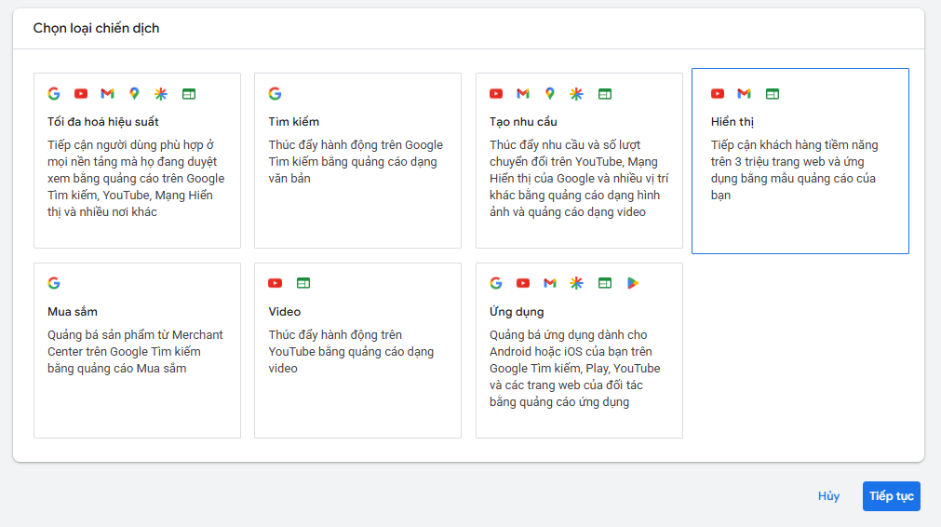Screen dimensions: 941x527
Task: Click Discover star icon in Tạo nhu cầu card
Action: pos(577,94)
